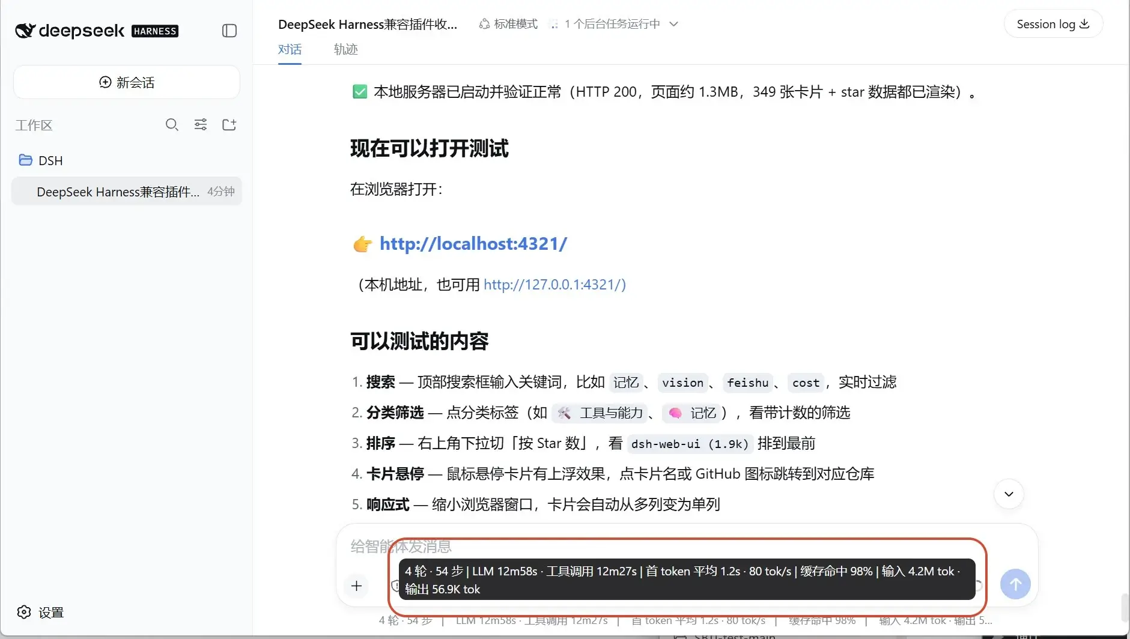Image resolution: width=1130 pixels, height=639 pixels.
Task: Click the header title DeepSeek Harness兼容插件收...
Action: [x=368, y=24]
